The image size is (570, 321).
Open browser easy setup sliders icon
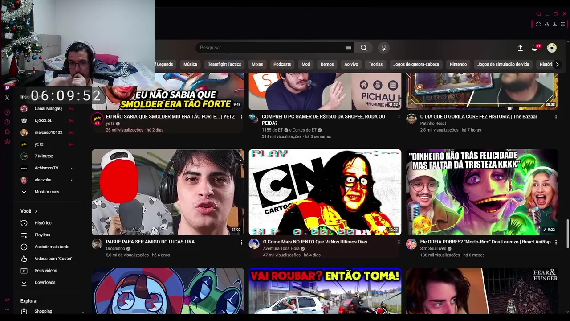[x=562, y=24]
